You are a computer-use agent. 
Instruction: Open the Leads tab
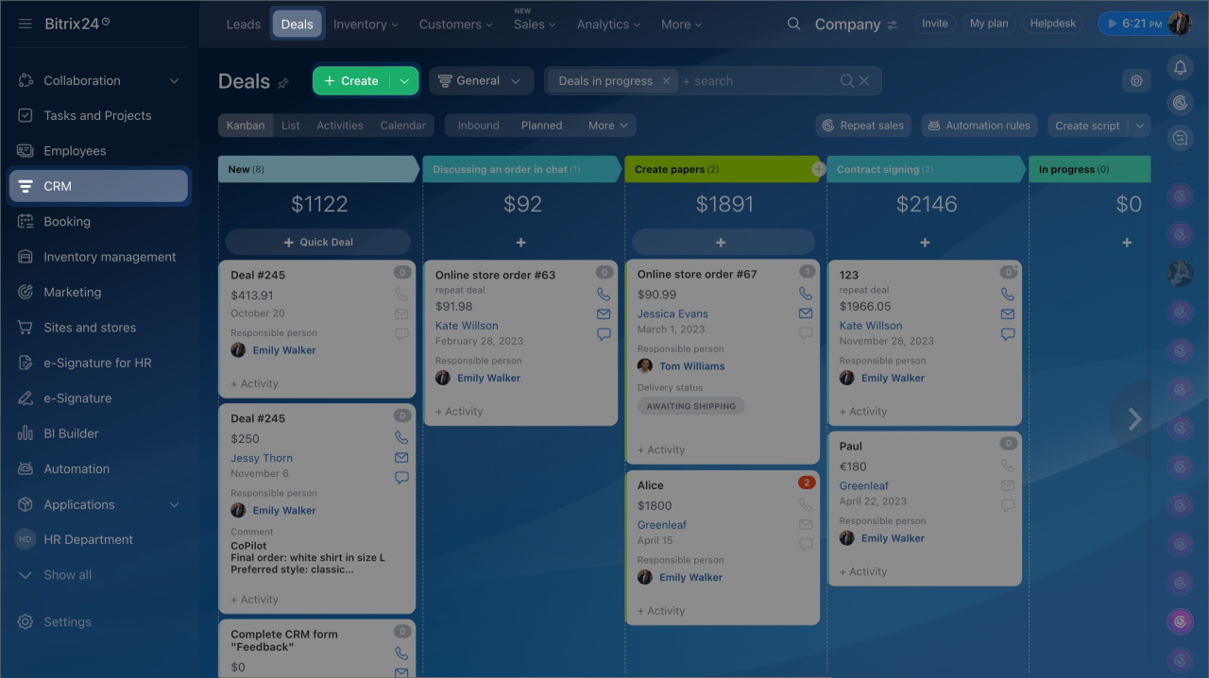click(243, 25)
